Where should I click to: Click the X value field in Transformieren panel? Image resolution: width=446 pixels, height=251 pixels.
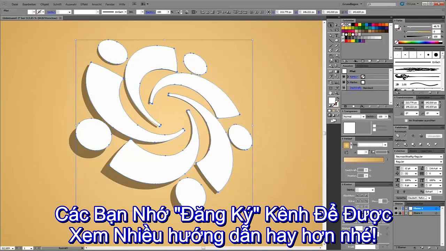pos(412,102)
